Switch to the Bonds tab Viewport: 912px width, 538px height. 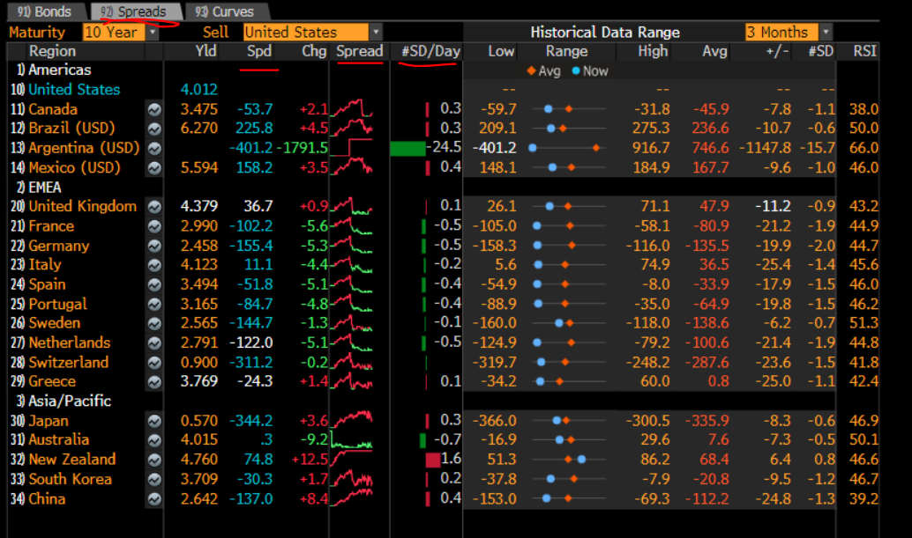[44, 11]
